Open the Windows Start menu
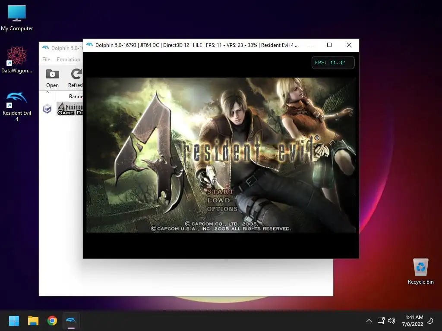This screenshot has width=442, height=331. click(14, 321)
